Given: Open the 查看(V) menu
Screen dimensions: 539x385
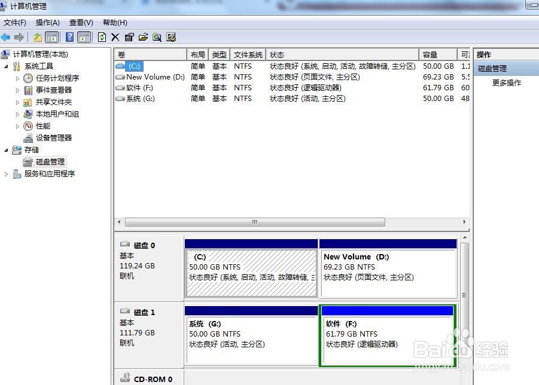Looking at the screenshot, I should click(81, 23).
